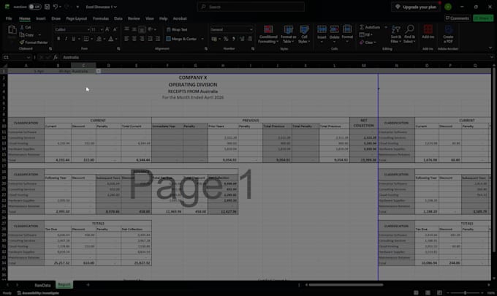The width and height of the screenshot is (497, 296).
Task: Click in the top Search box
Action: click(251, 7)
